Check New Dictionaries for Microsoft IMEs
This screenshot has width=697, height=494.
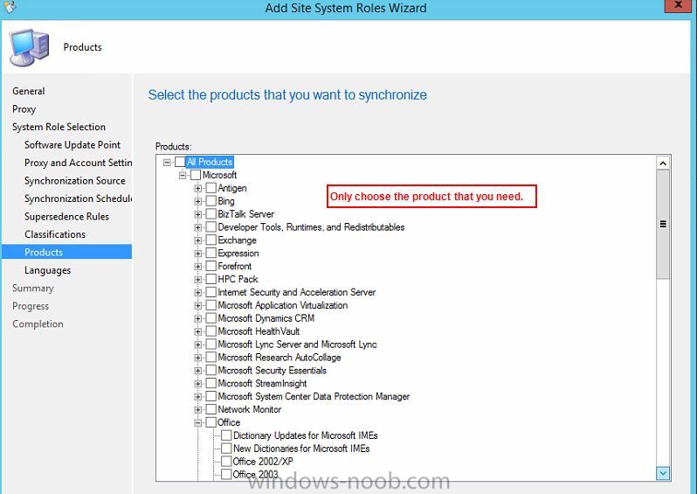point(226,449)
